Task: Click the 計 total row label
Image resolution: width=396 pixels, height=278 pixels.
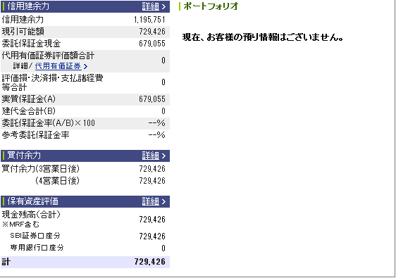Action: 6,262
